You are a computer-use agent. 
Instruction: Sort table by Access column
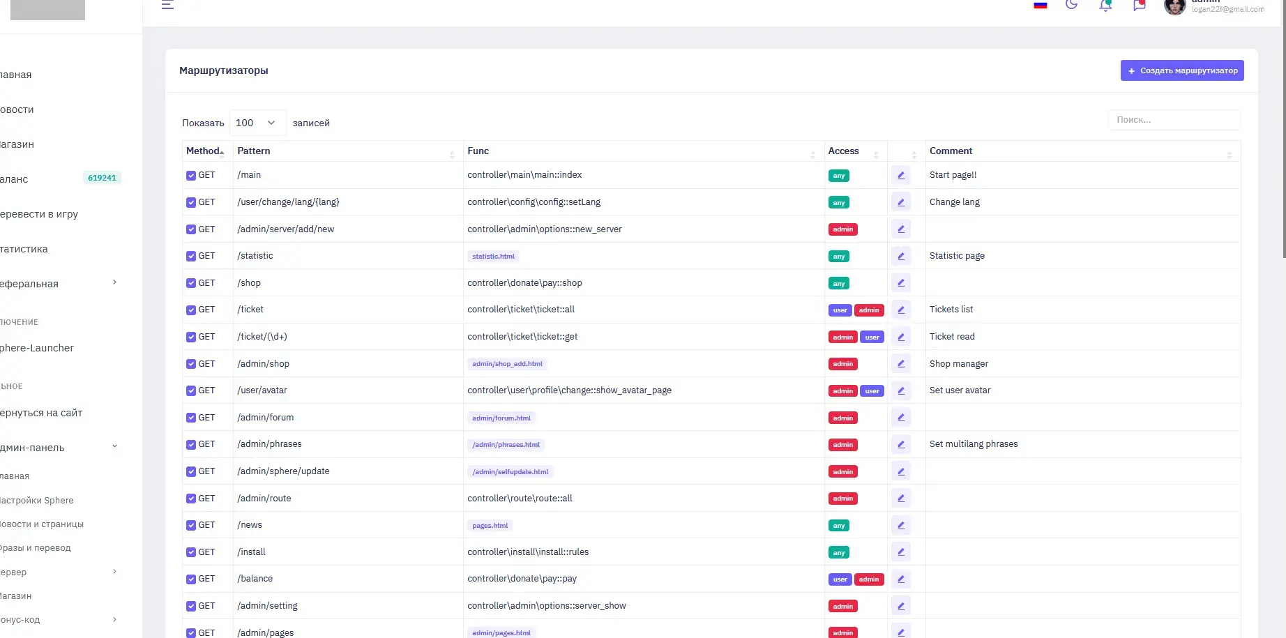pyautogui.click(x=855, y=151)
